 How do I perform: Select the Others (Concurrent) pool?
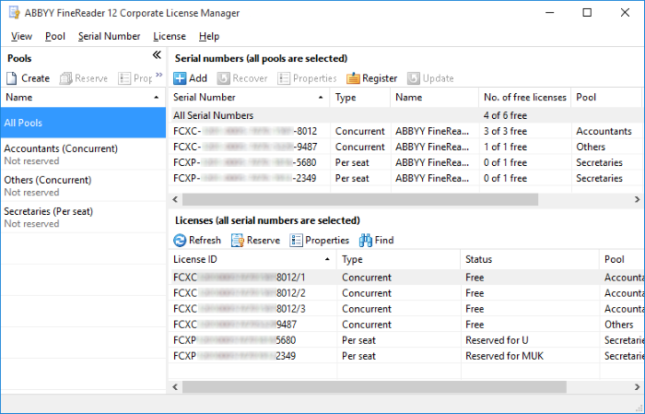(83, 185)
